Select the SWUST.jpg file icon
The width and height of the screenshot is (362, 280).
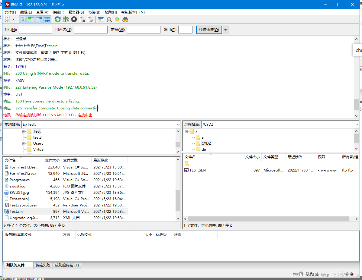click(7, 193)
